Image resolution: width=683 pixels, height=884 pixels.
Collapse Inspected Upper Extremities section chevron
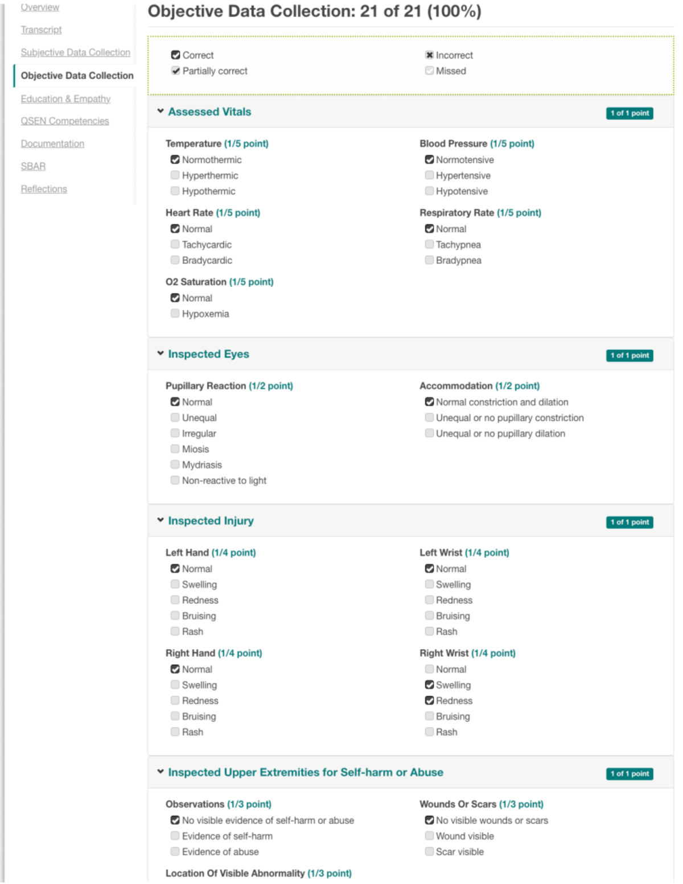161,772
